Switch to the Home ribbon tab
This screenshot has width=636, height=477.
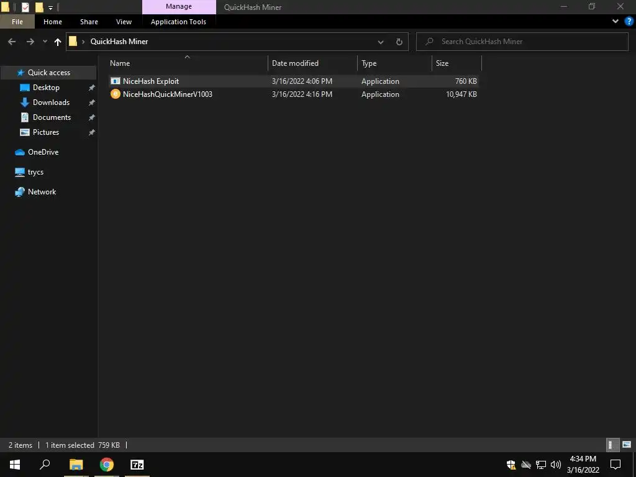[x=53, y=22]
